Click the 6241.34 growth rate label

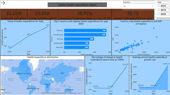pyautogui.click(x=166, y=64)
